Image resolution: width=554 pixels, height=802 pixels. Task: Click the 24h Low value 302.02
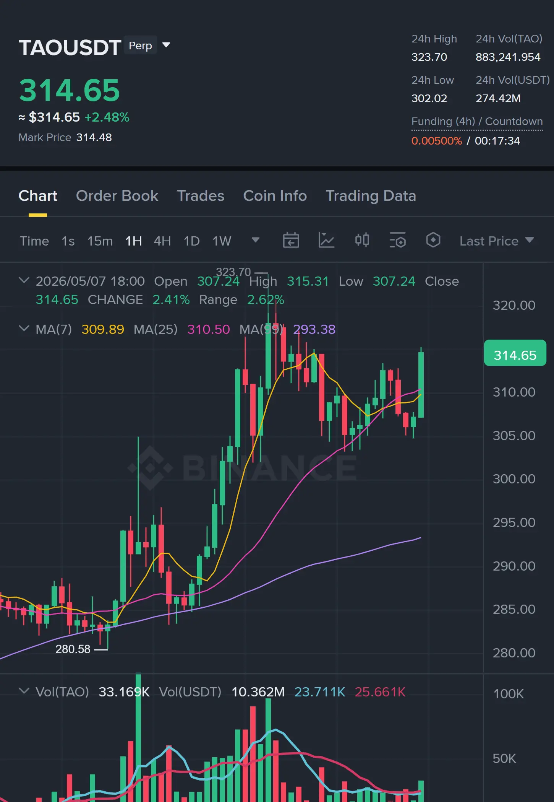coord(429,98)
